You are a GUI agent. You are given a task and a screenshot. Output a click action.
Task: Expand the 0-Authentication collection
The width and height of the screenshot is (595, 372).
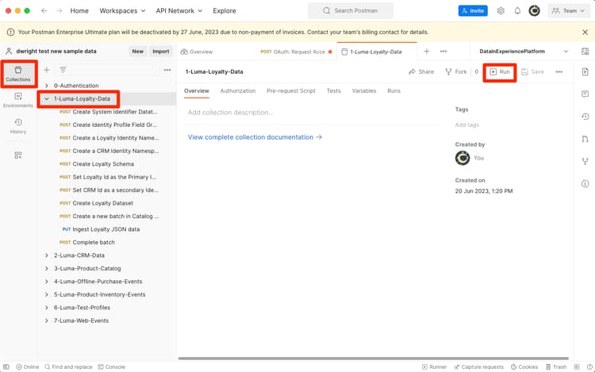(x=47, y=86)
